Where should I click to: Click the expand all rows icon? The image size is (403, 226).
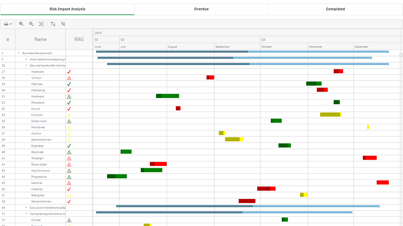pos(53,24)
